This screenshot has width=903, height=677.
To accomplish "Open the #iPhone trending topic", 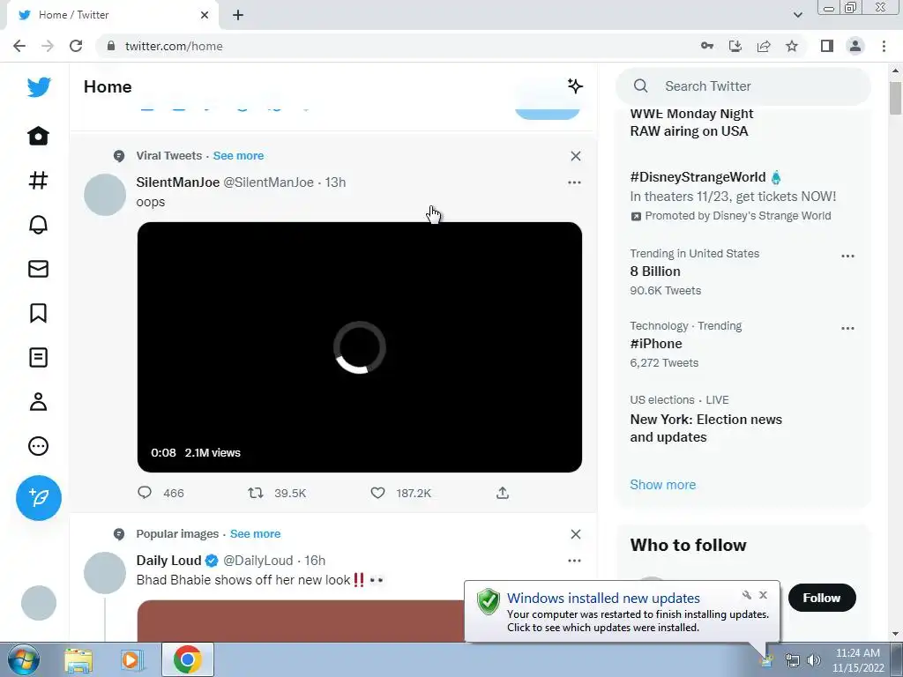I will tap(656, 344).
